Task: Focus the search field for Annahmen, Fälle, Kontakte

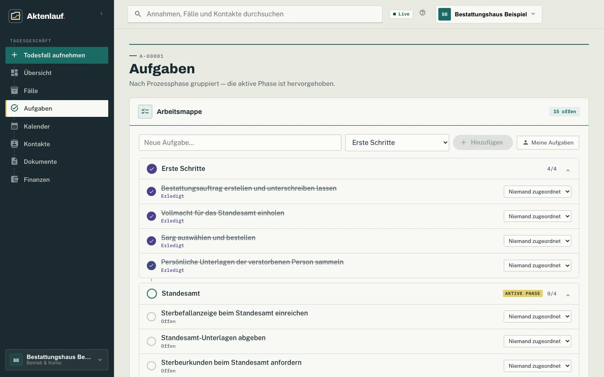Action: pyautogui.click(x=255, y=14)
